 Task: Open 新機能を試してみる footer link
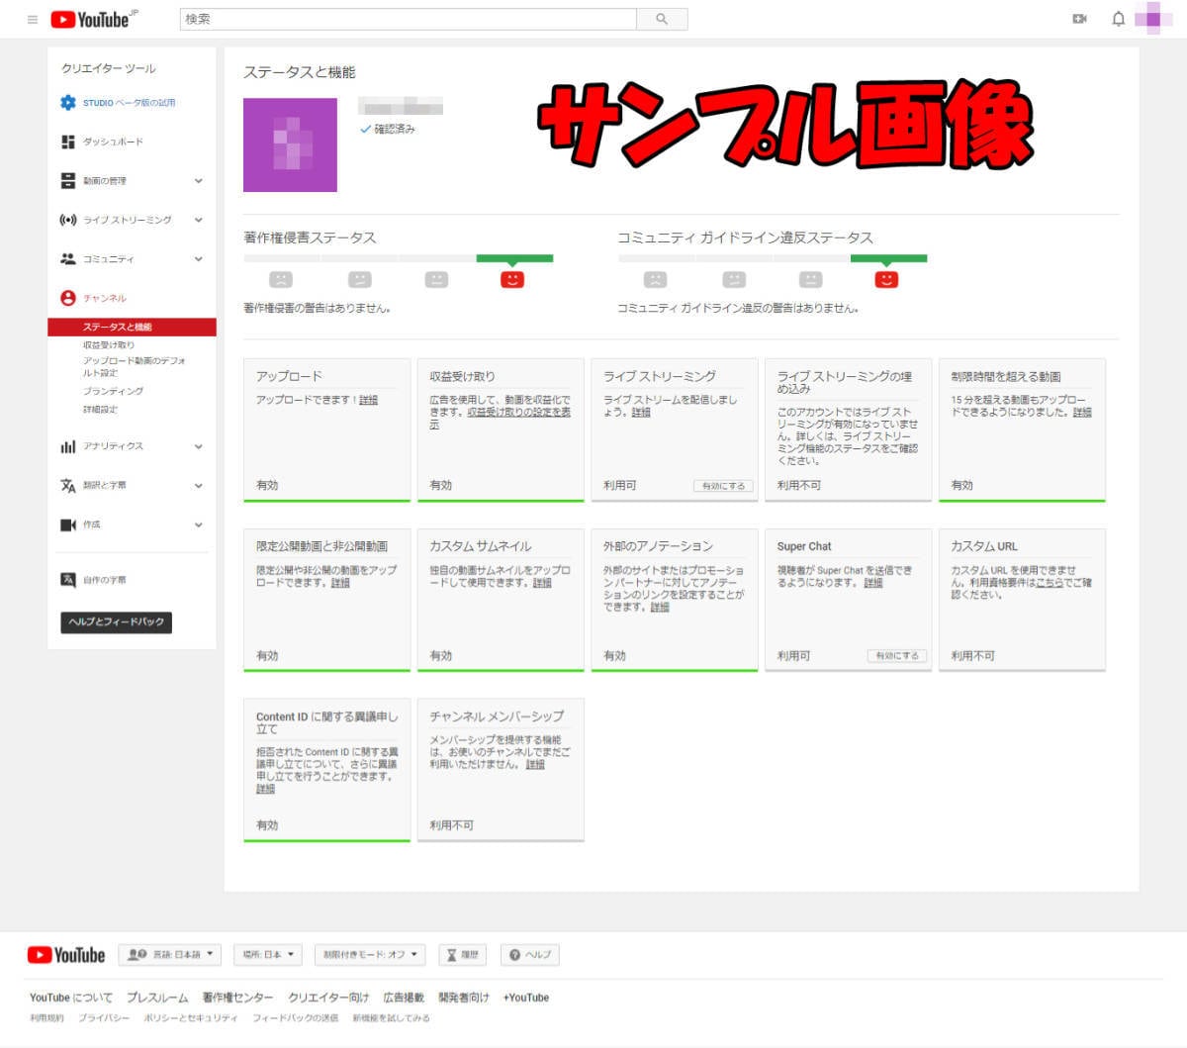pos(392,1018)
